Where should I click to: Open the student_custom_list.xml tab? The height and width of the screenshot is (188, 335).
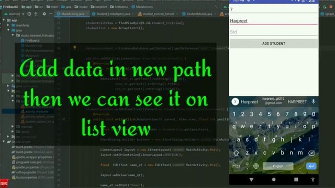click(x=158, y=14)
